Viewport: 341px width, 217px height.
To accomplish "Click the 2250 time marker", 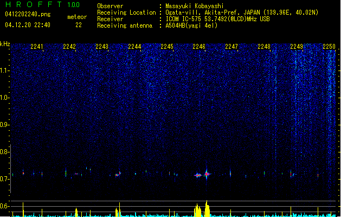I will 329,46.
